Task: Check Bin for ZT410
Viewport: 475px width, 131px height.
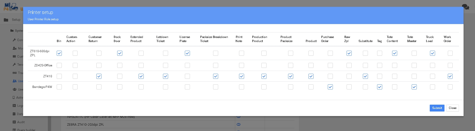Action: point(59,76)
